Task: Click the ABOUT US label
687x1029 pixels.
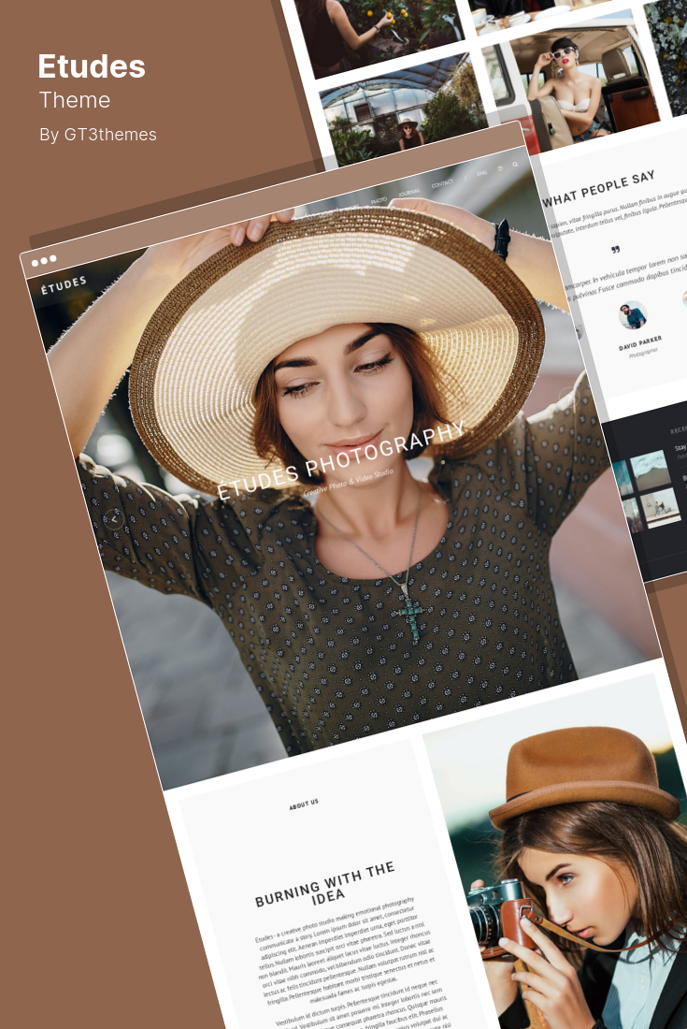Action: pos(304,804)
